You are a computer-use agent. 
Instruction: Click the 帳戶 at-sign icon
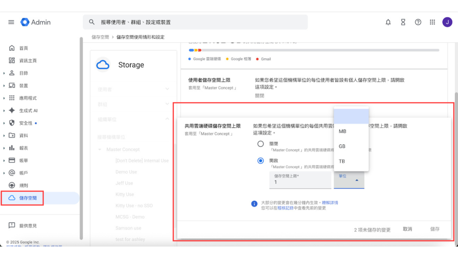[12, 173]
